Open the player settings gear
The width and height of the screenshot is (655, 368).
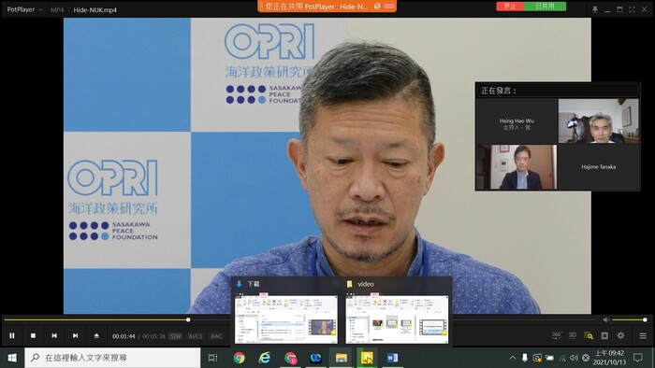(620, 335)
